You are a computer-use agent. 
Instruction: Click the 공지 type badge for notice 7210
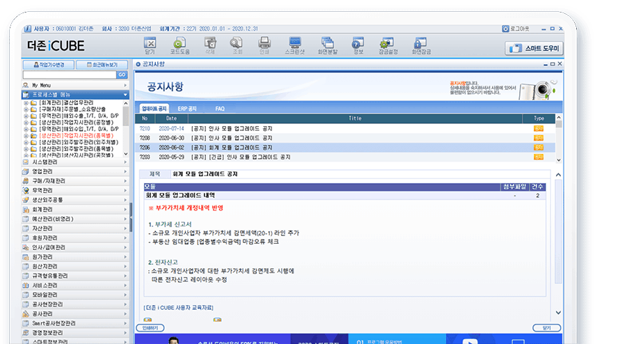click(x=539, y=129)
